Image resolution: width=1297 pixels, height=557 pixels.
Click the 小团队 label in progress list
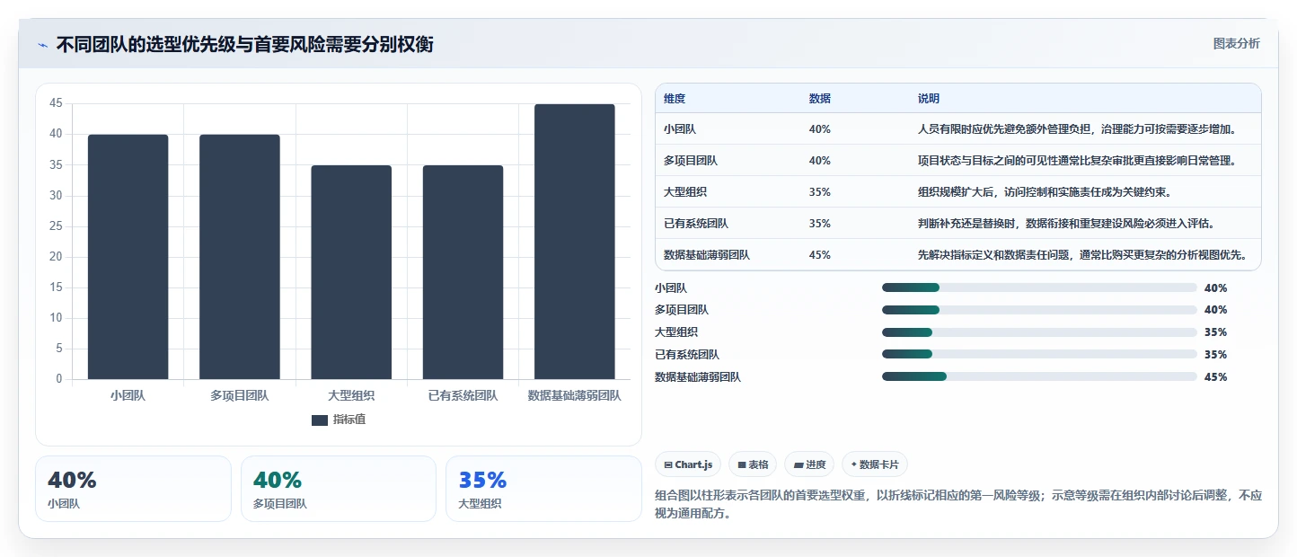tap(671, 288)
